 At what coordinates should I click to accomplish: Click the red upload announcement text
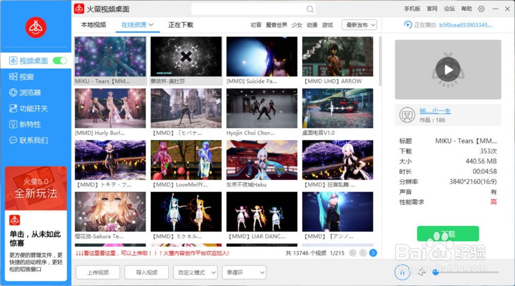tap(152, 253)
